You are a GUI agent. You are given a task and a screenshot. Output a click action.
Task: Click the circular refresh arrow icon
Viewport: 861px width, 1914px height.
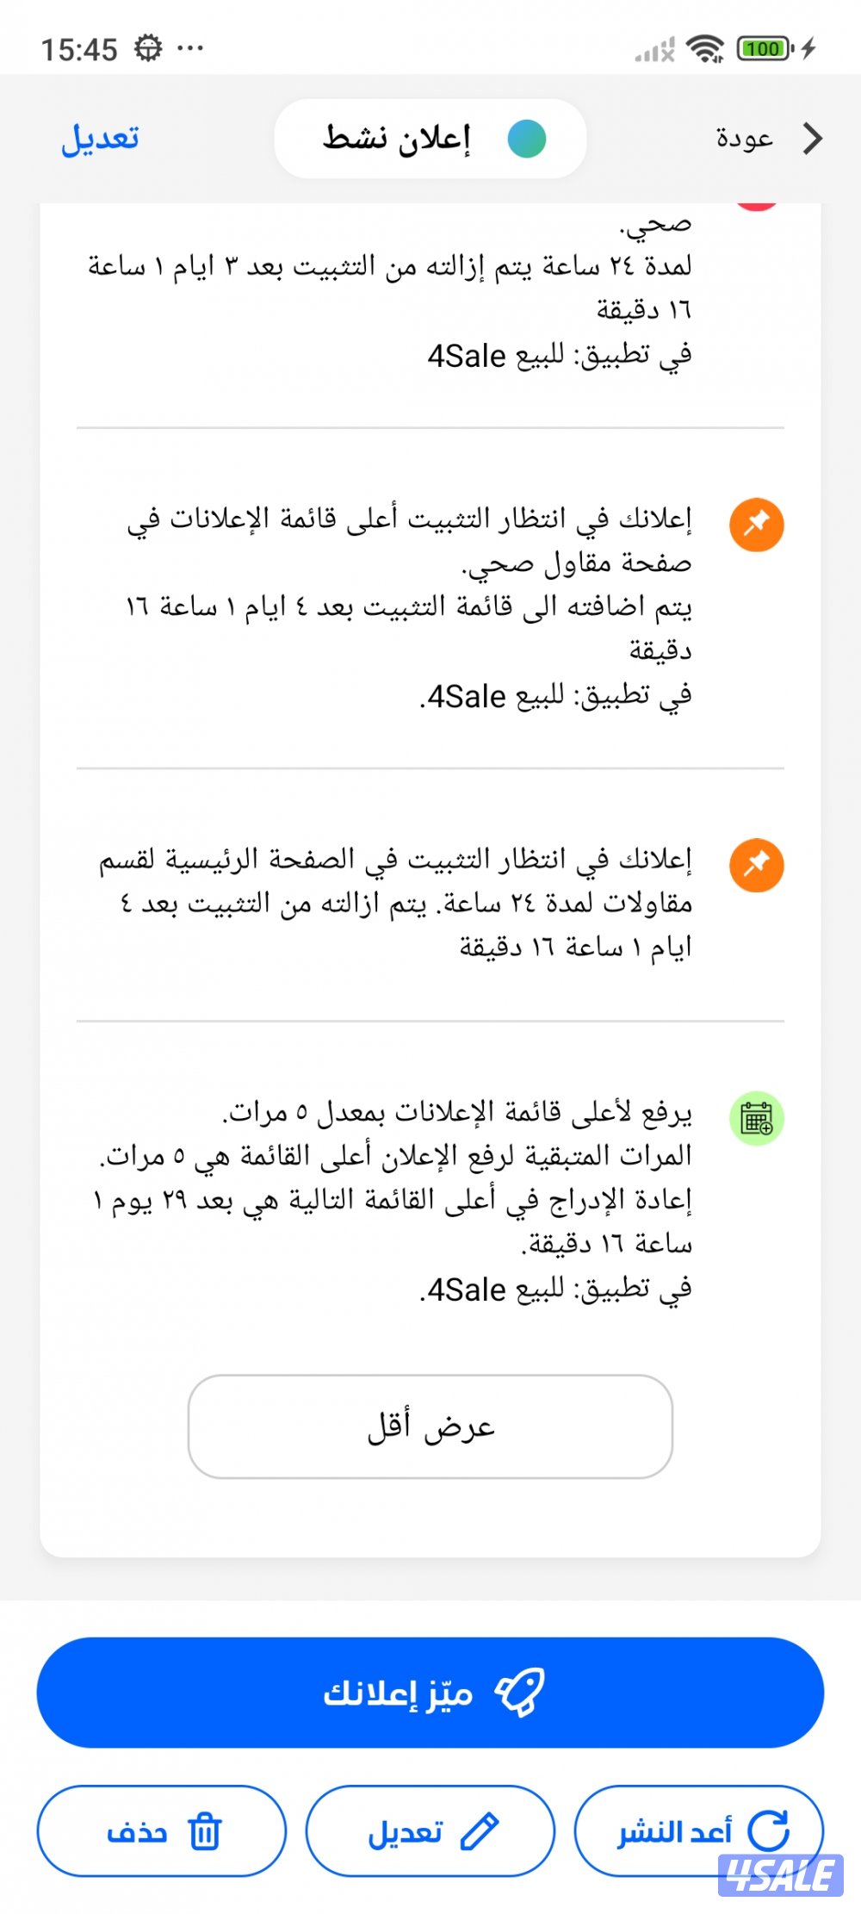tap(768, 1830)
